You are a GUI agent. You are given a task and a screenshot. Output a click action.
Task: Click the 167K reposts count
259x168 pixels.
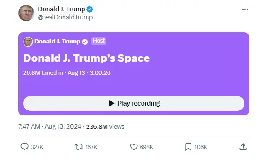click(91, 147)
